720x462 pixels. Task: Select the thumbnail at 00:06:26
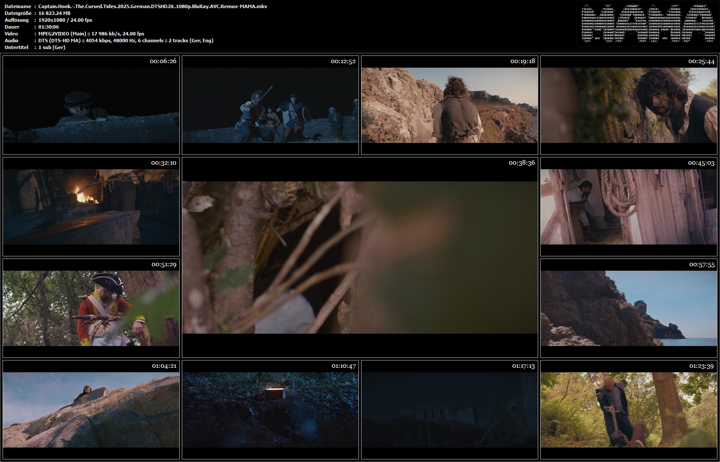91,105
